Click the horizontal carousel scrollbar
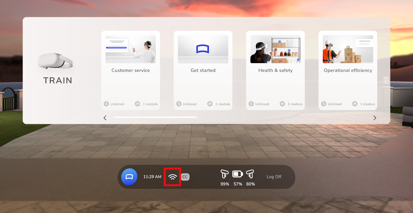The width and height of the screenshot is (413, 213). (x=156, y=117)
